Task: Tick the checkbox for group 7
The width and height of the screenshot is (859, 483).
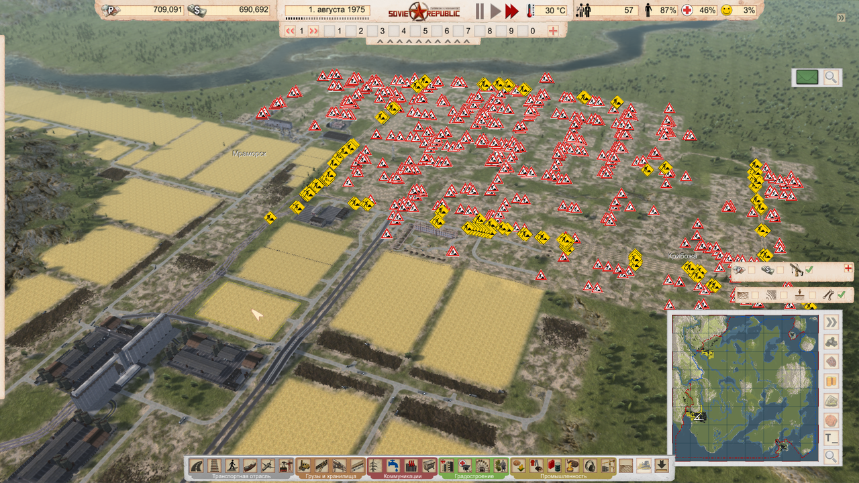Action: click(x=458, y=31)
